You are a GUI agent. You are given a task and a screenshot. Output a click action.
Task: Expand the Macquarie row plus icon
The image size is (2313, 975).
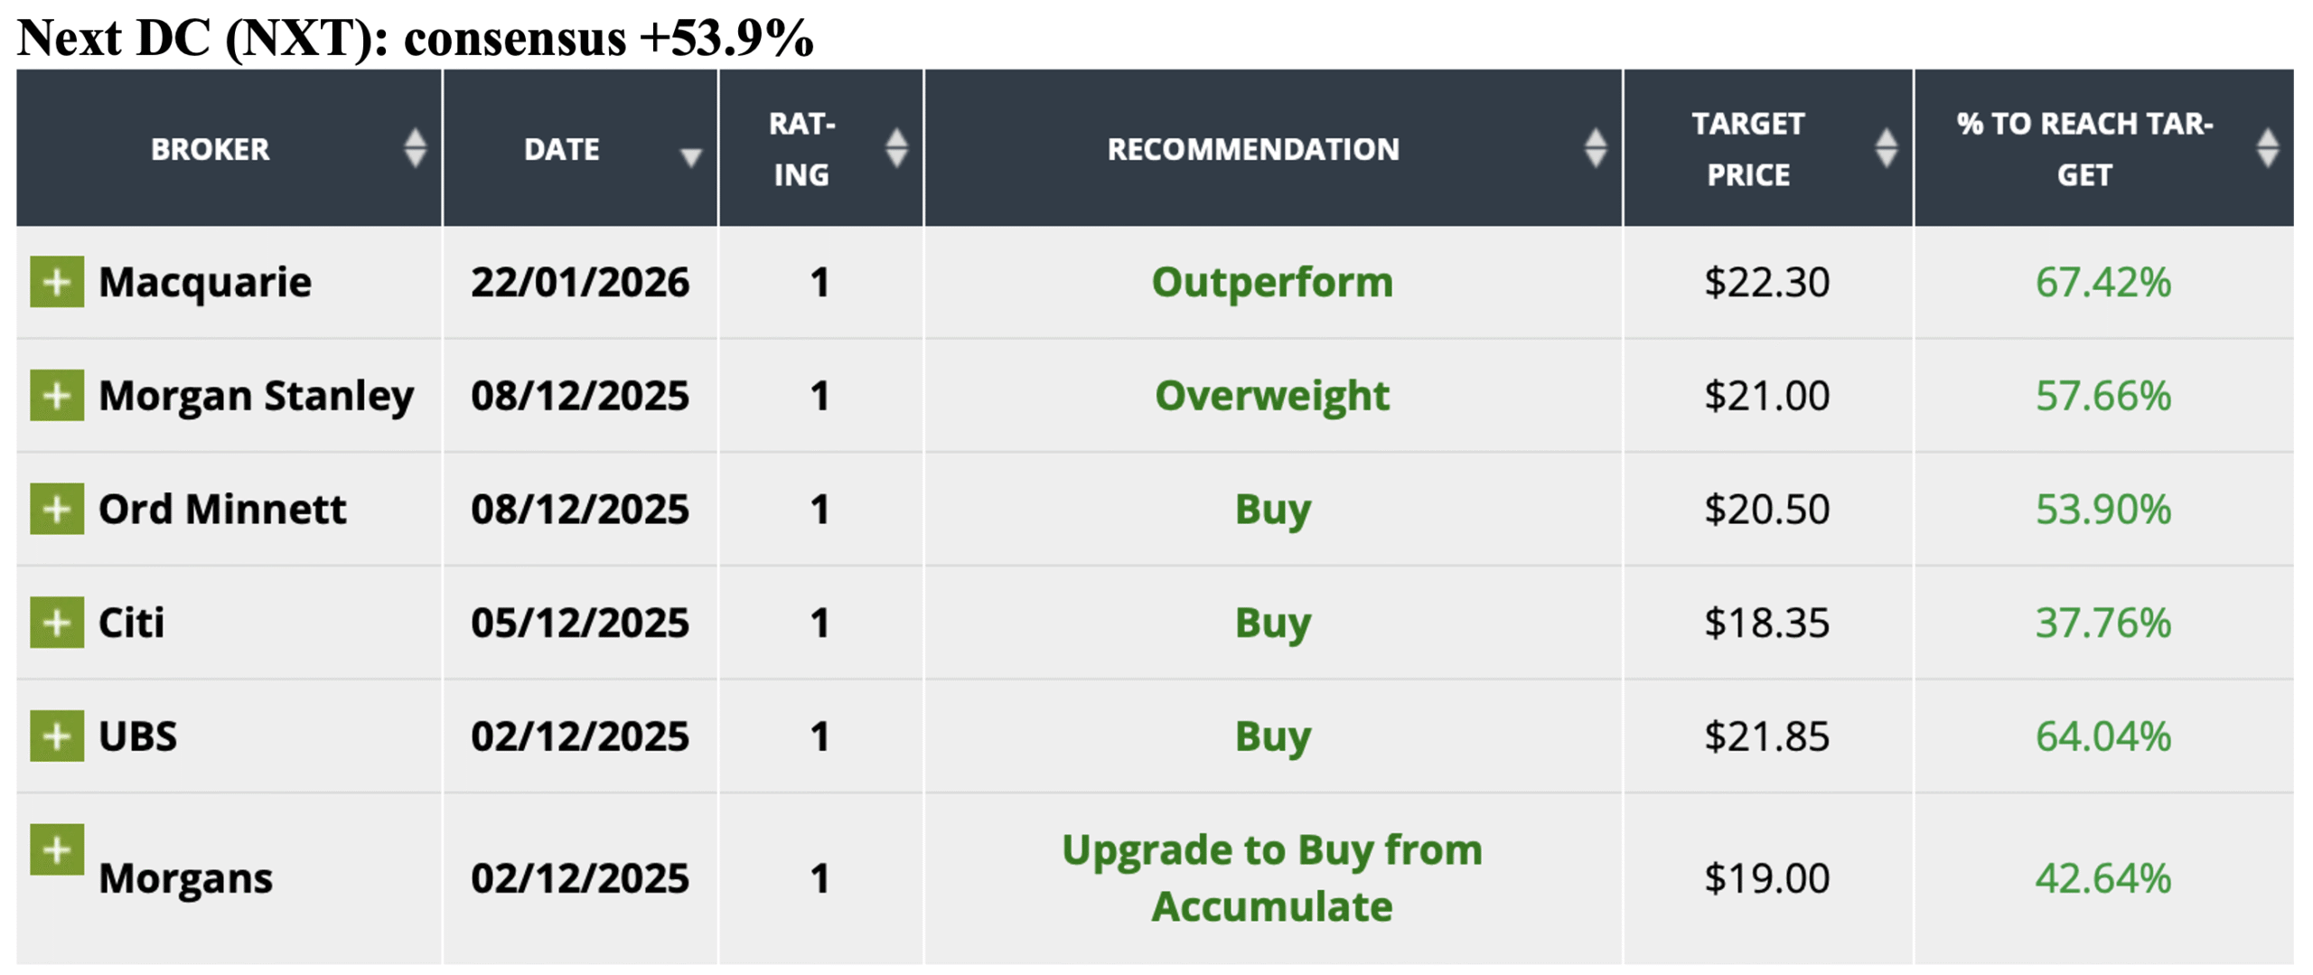56,282
